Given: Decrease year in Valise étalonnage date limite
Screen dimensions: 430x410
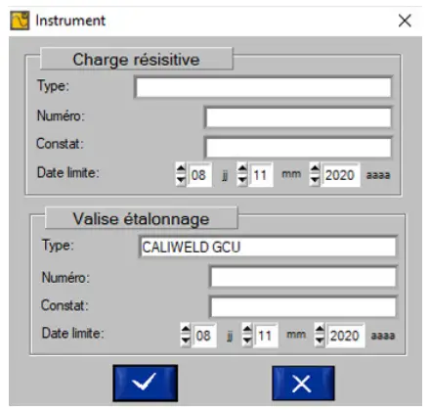Looking at the screenshot, I should click(320, 341).
